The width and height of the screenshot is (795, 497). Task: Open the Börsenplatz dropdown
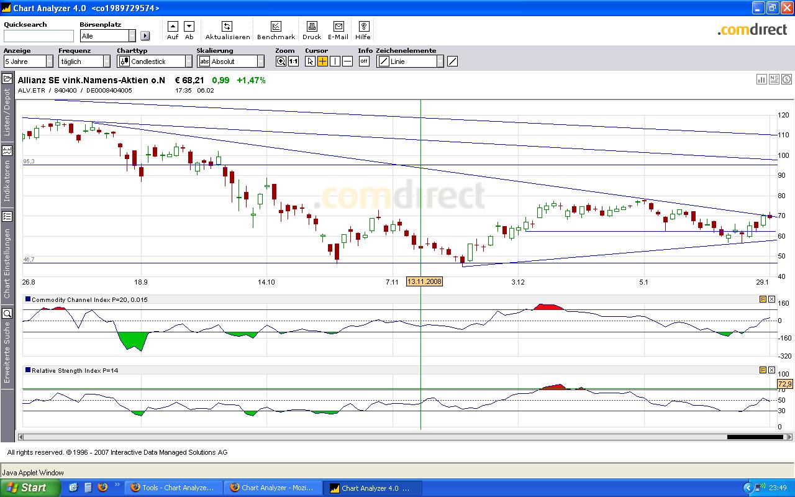tap(132, 36)
